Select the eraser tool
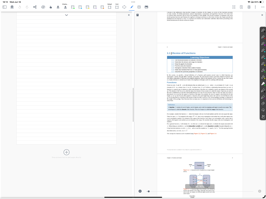The height and width of the screenshot is (199, 266). click(263, 103)
